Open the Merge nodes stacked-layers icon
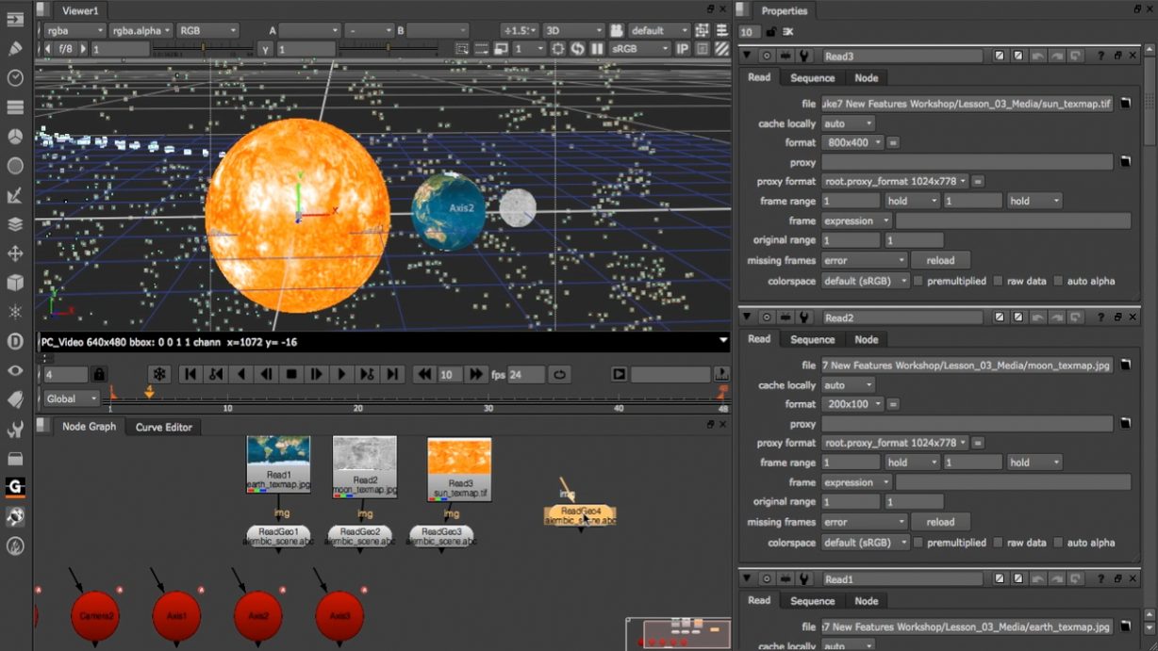This screenshot has height=651, width=1158. (14, 224)
